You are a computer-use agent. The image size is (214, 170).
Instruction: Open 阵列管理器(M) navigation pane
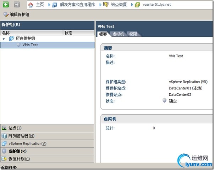click(x=47, y=136)
